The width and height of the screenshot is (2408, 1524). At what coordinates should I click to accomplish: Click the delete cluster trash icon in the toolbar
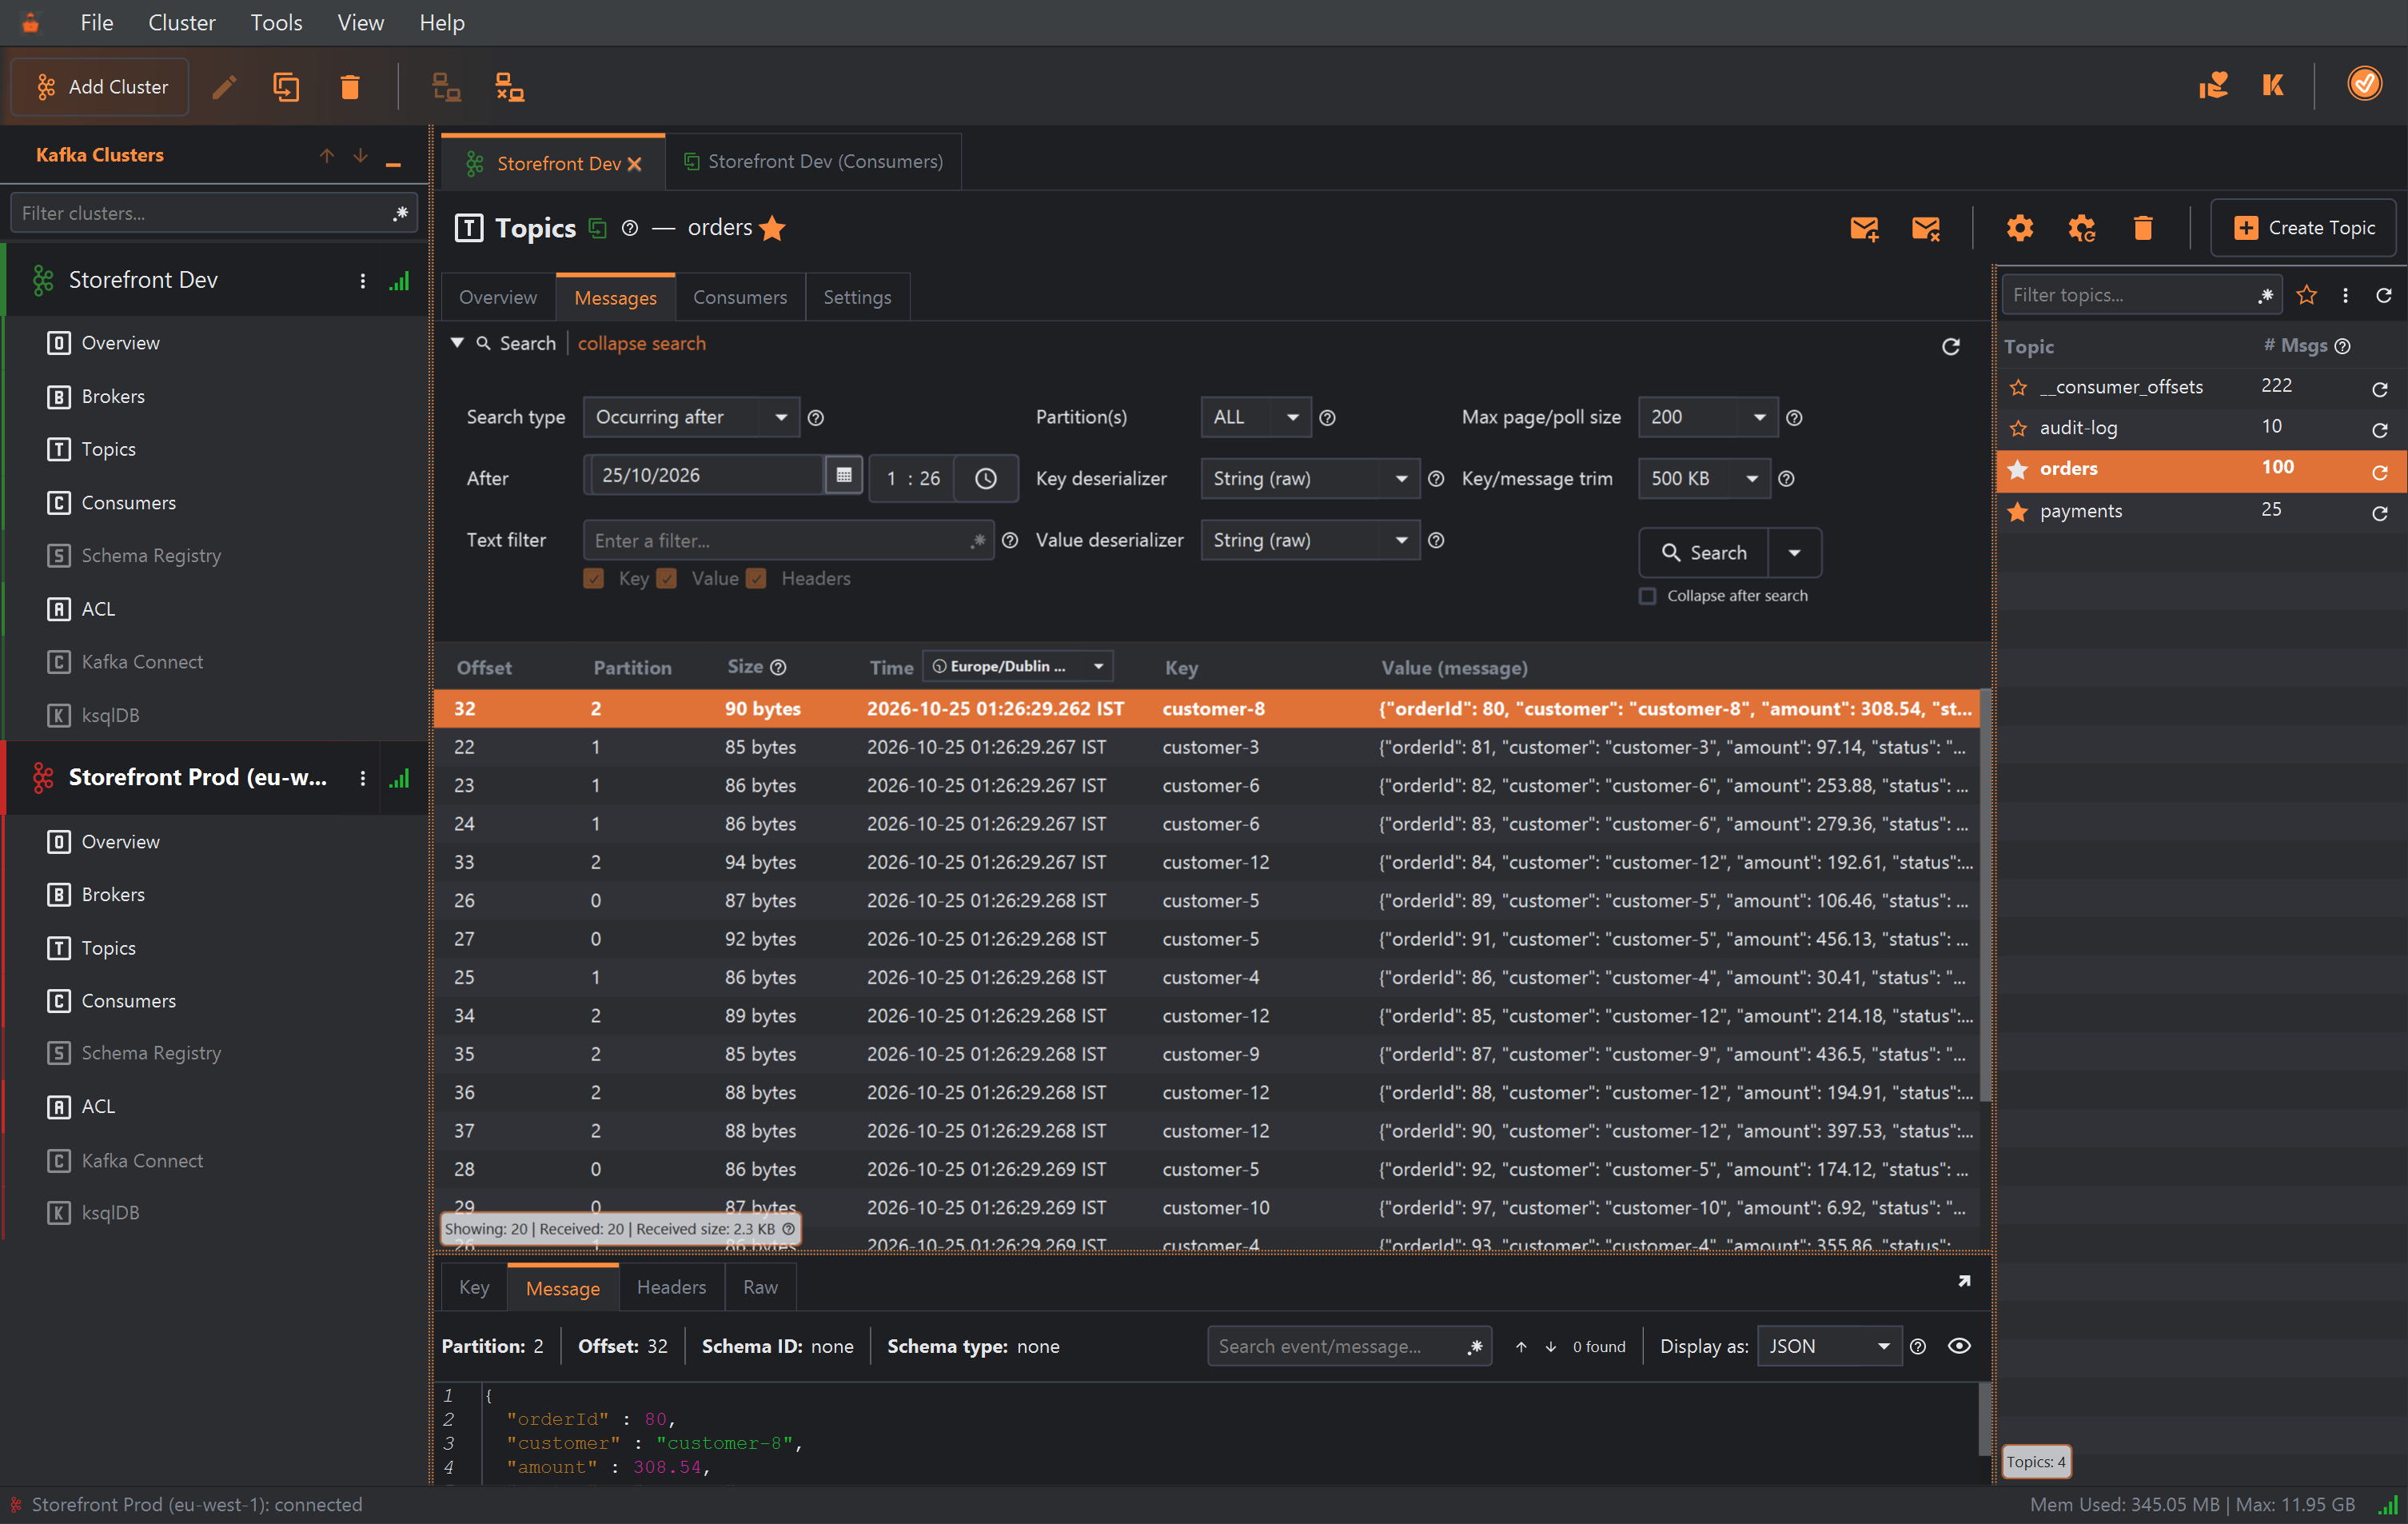[x=349, y=87]
